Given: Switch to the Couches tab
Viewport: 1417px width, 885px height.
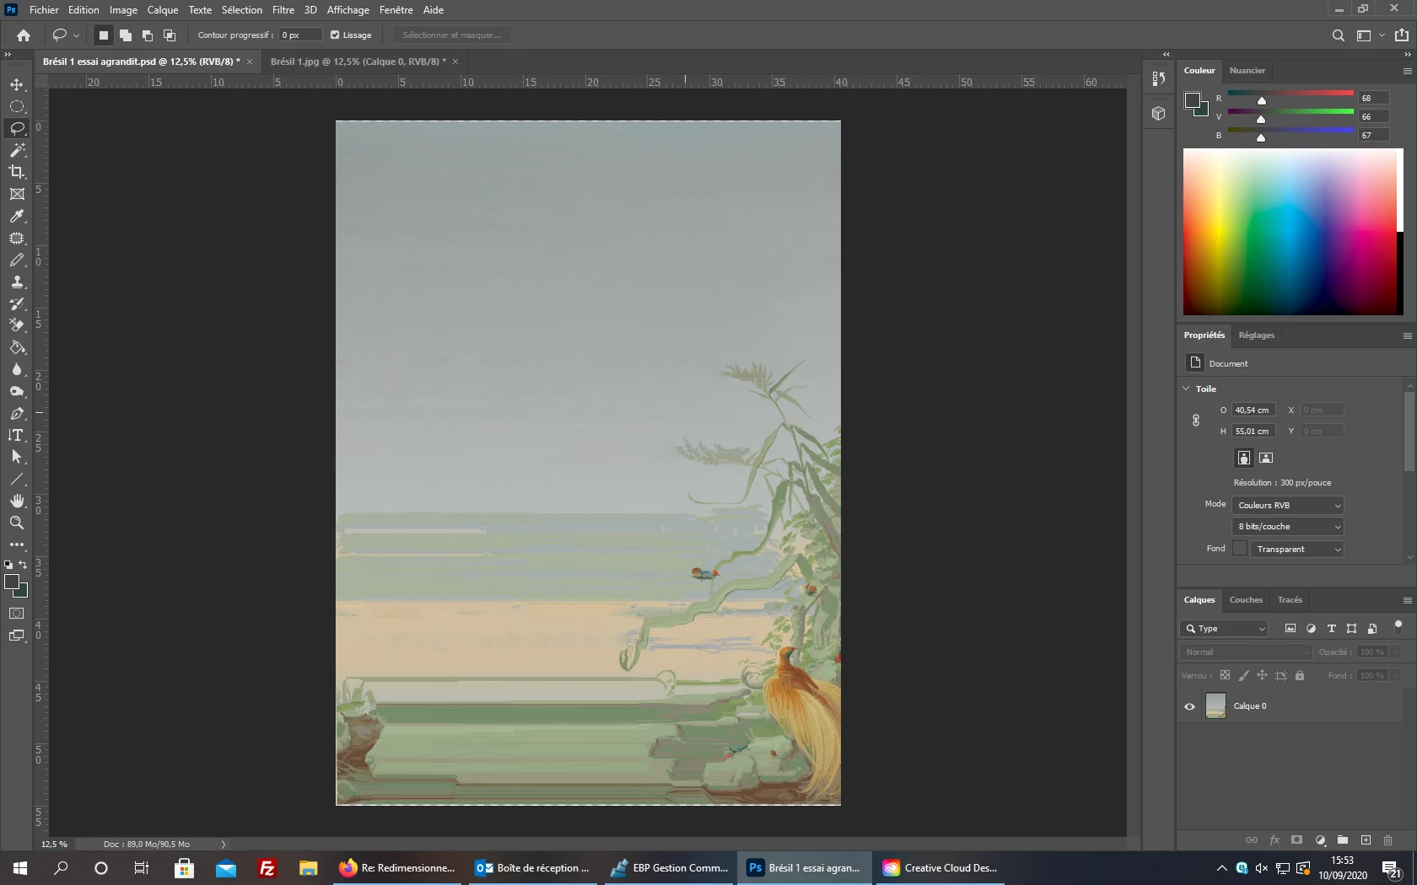Looking at the screenshot, I should coord(1246,600).
